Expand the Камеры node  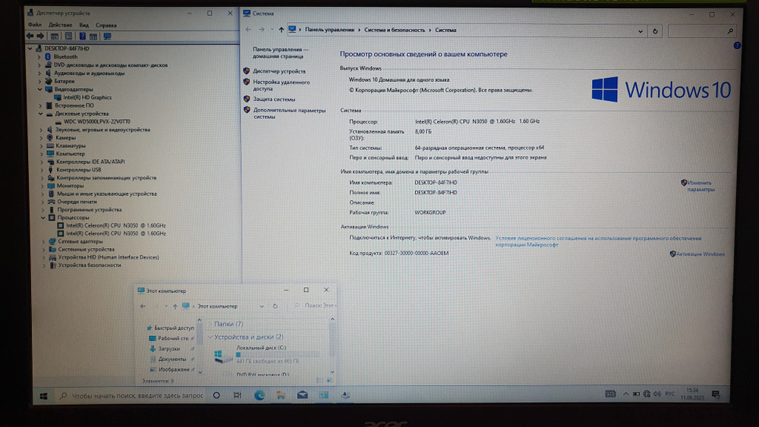click(41, 138)
